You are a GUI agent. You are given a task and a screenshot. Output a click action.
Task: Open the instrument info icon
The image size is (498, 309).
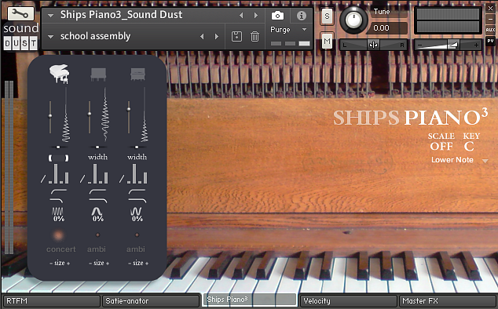301,15
